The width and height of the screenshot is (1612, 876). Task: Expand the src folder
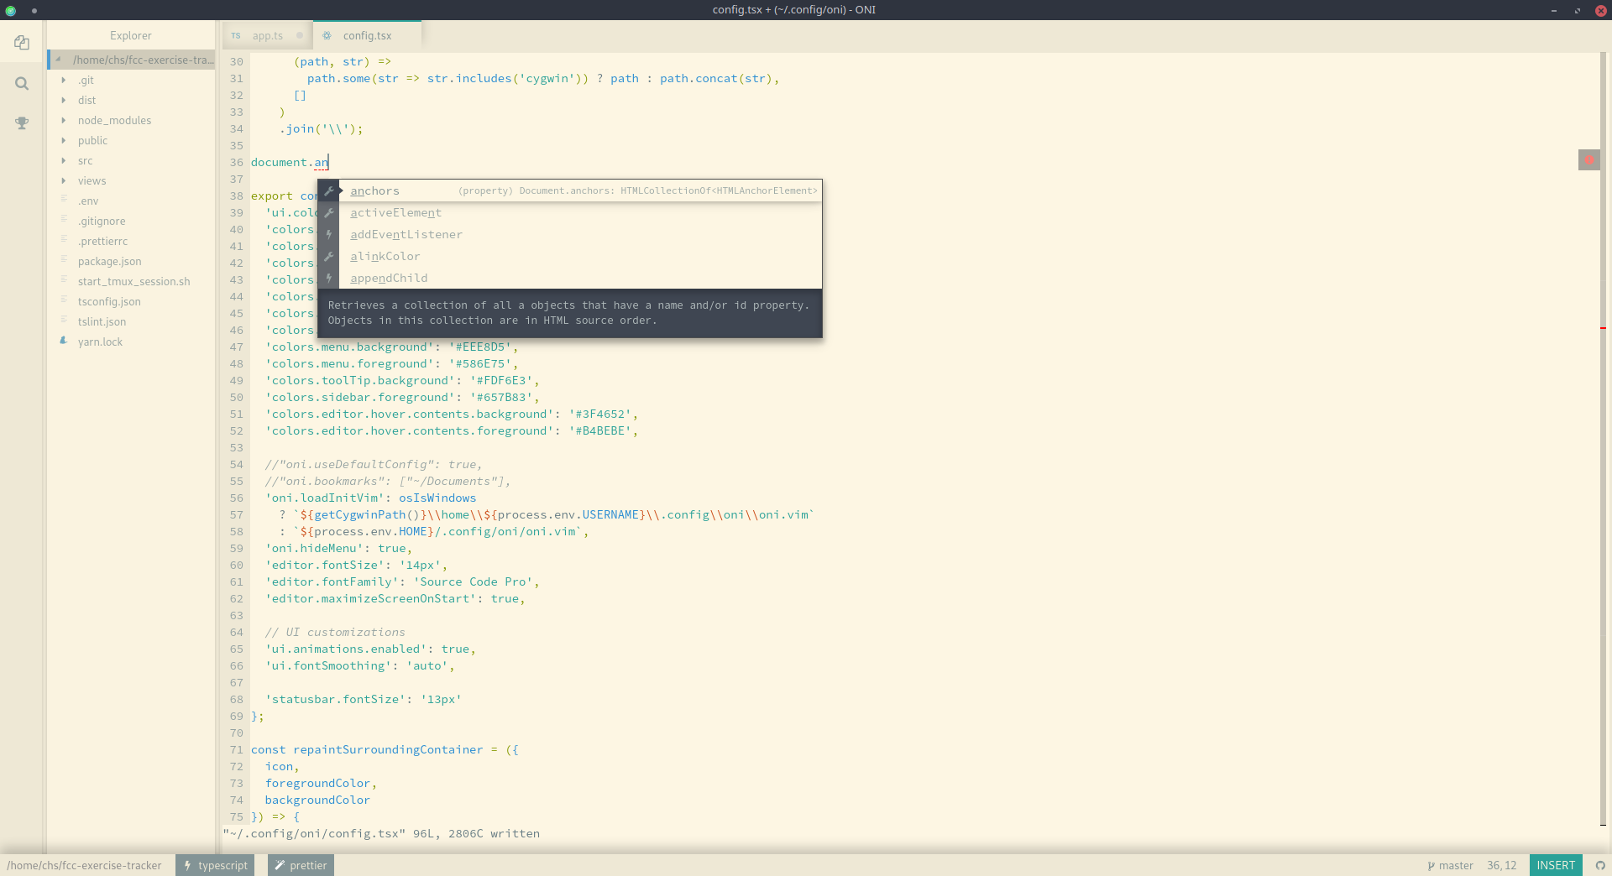tap(64, 160)
